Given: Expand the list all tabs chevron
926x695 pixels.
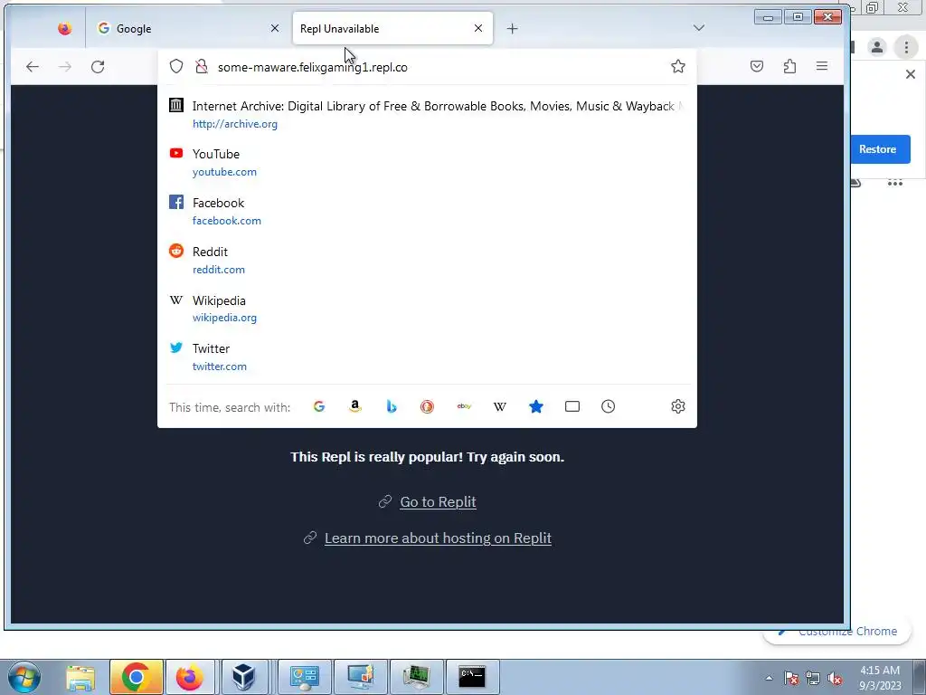Looking at the screenshot, I should [x=699, y=28].
